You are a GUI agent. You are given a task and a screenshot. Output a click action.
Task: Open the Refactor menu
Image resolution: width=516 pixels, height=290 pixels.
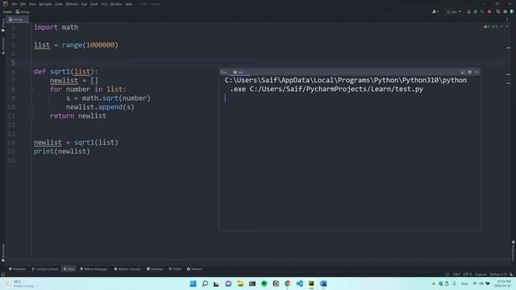72,4
